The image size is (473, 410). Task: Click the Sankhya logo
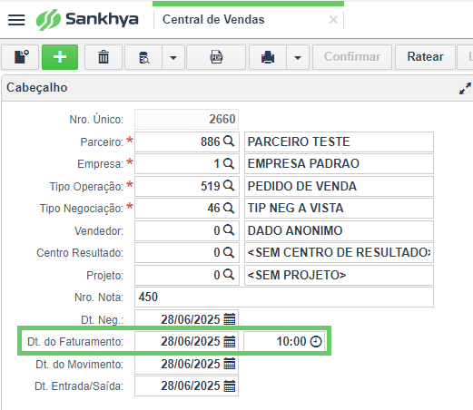click(87, 20)
